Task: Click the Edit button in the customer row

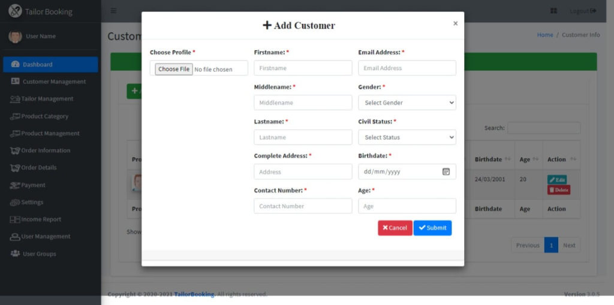Action: point(557,180)
